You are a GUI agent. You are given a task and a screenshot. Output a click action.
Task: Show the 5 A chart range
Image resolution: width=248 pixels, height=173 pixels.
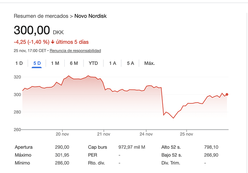130,63
